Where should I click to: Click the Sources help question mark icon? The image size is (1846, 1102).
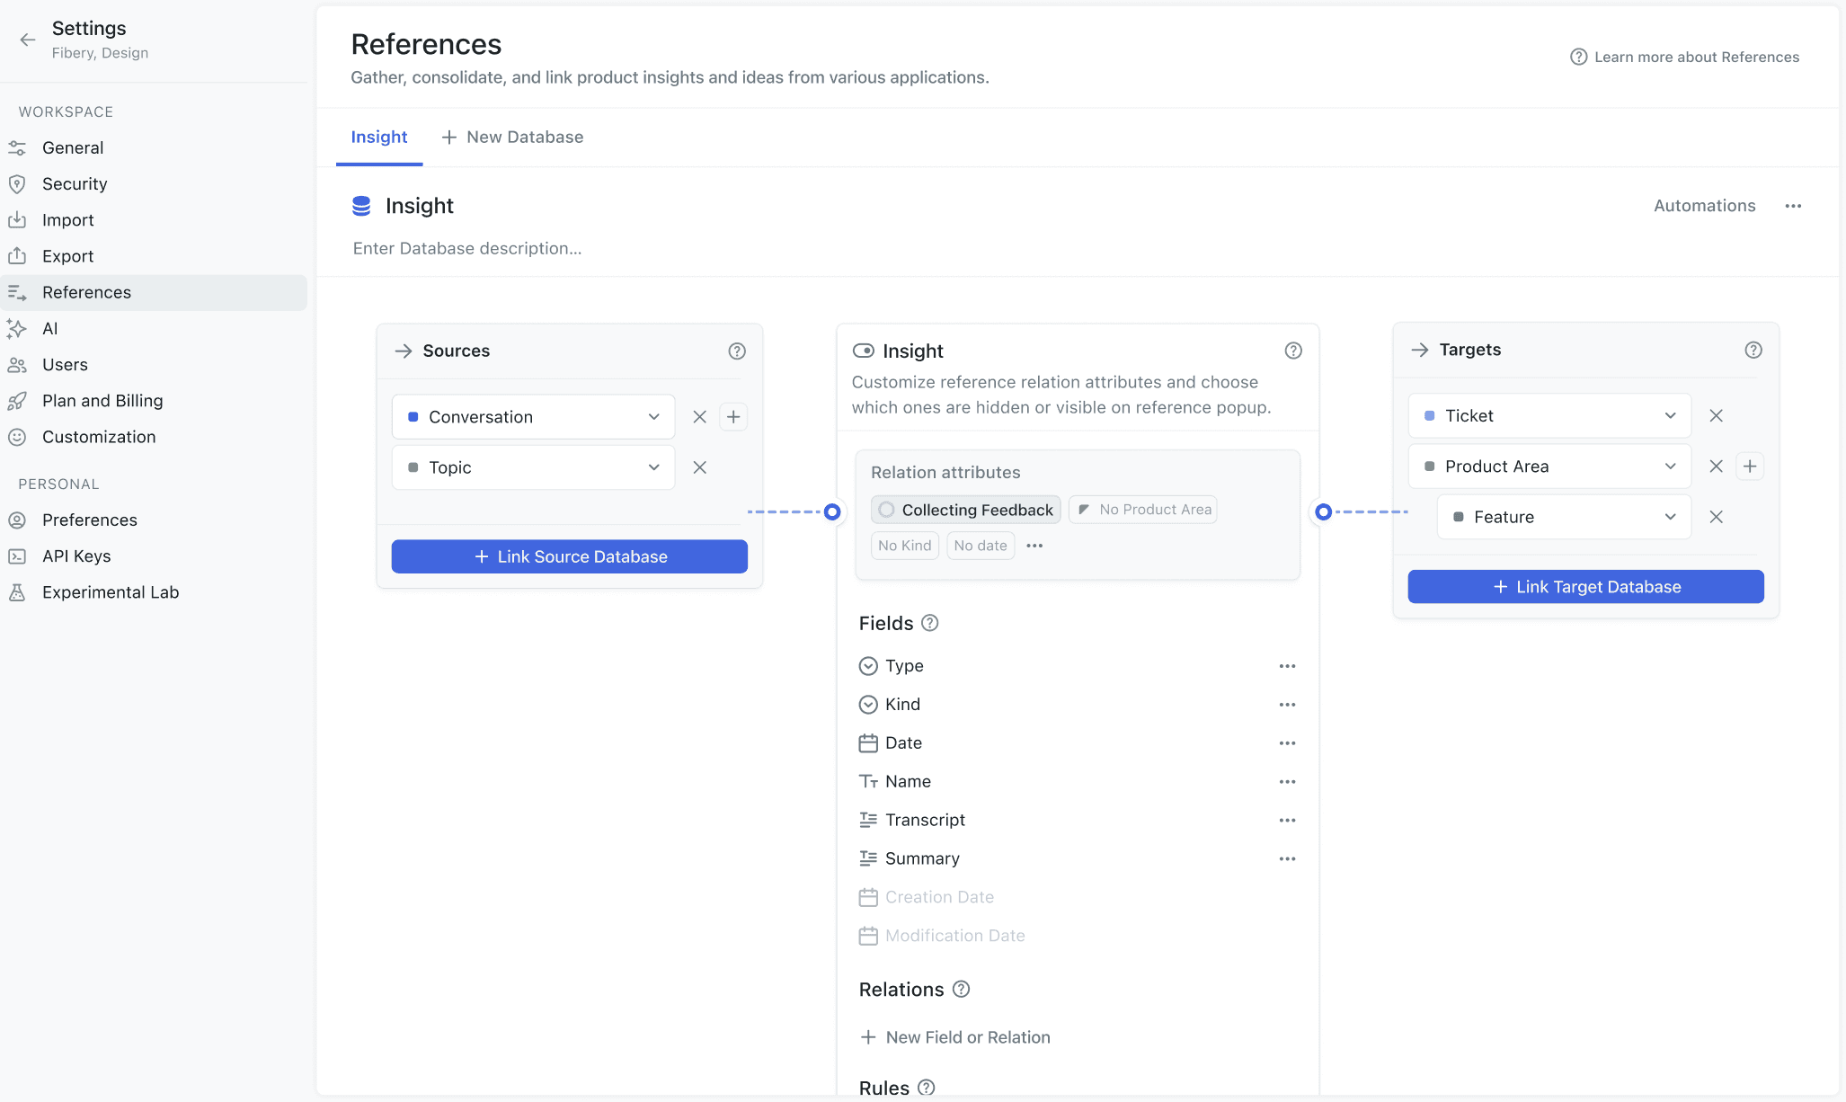737,351
